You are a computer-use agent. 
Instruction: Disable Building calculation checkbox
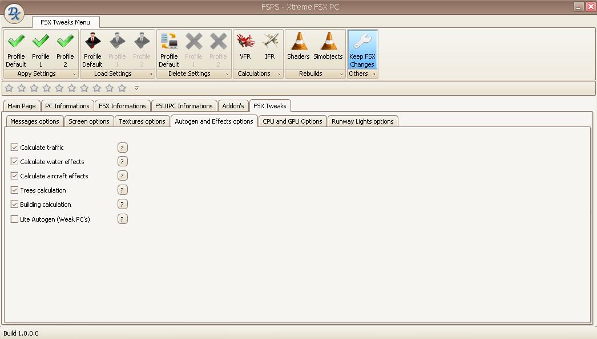pyautogui.click(x=14, y=204)
